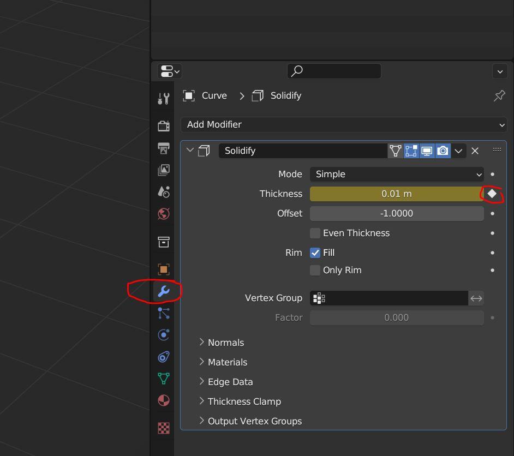Viewport: 514px width, 456px height.
Task: Open the editor type dropdown
Action: (x=170, y=71)
